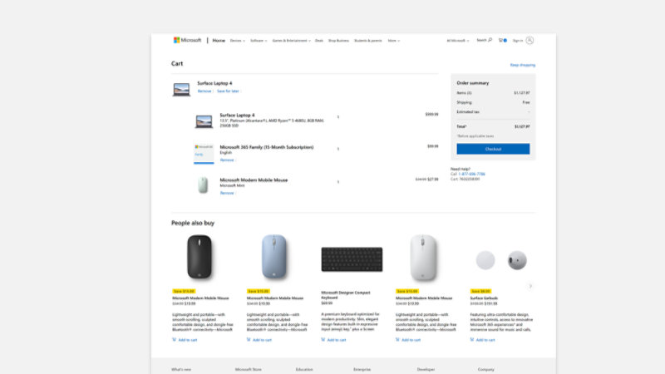The image size is (665, 374).
Task: Remove the Microsoft 365 Family subscription
Action: [226, 160]
